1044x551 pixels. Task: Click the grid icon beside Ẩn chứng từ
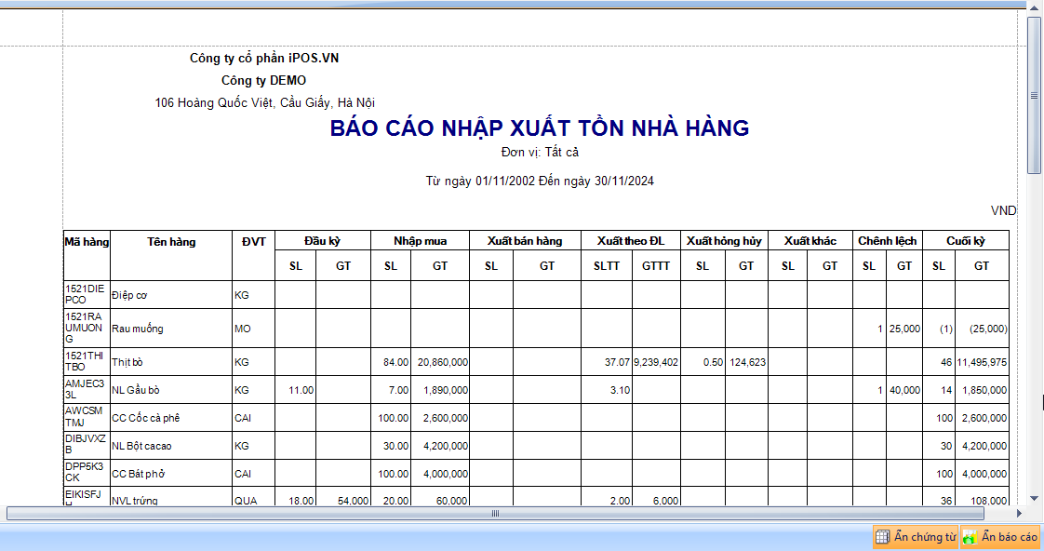pyautogui.click(x=882, y=537)
